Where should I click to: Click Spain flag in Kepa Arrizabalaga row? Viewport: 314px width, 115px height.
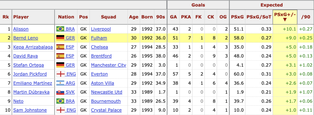(x=60, y=47)
